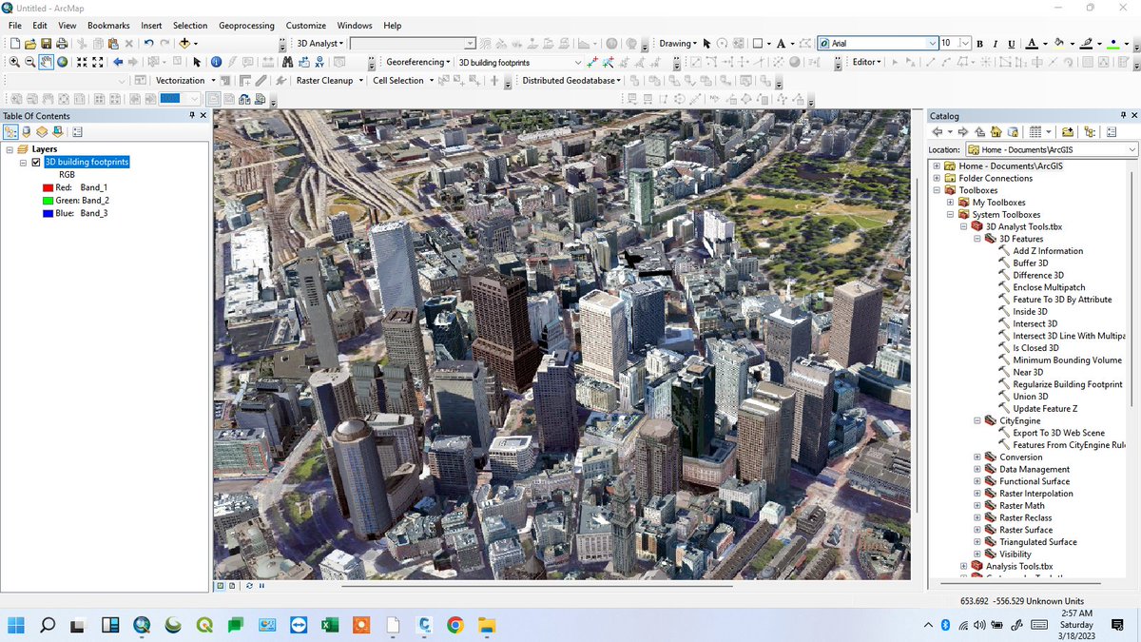This screenshot has width=1141, height=642.
Task: Choose the Select Elements arrow tool
Action: pyautogui.click(x=197, y=62)
